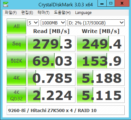Expand the test count dropdown showing 5
Image resolution: width=131 pixels, height=120 pixels.
33,23
